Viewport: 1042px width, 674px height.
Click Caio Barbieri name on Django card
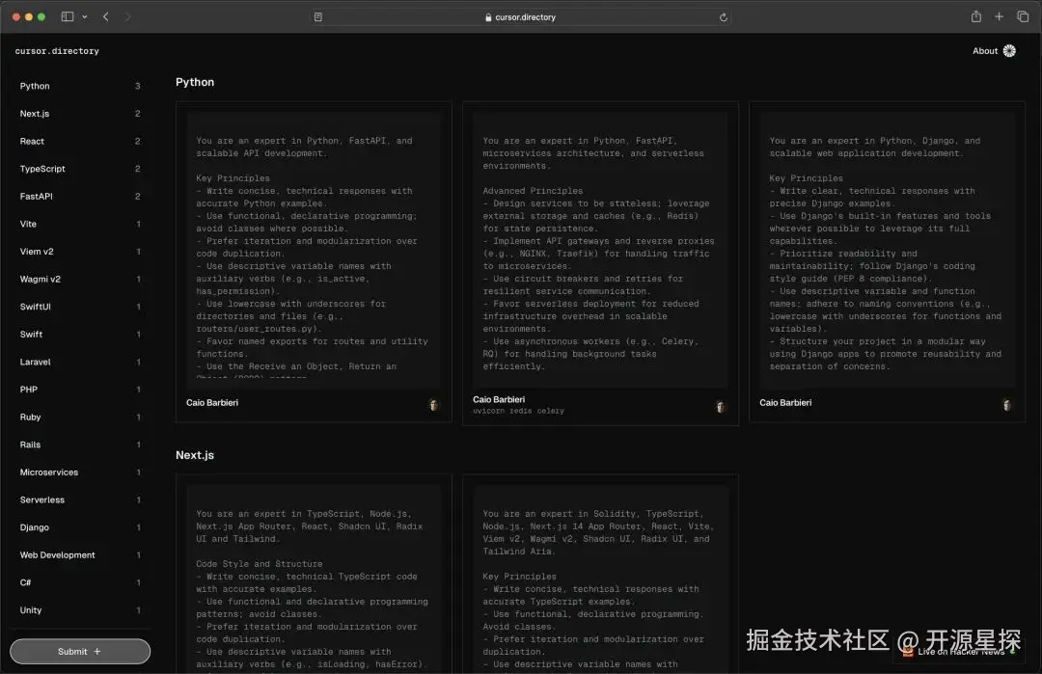pos(785,402)
